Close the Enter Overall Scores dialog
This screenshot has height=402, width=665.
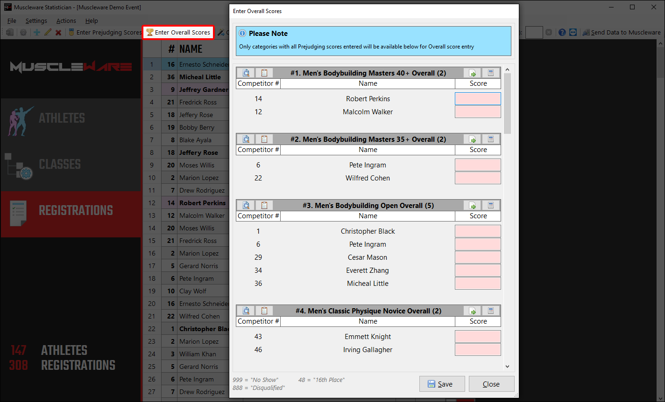point(491,384)
